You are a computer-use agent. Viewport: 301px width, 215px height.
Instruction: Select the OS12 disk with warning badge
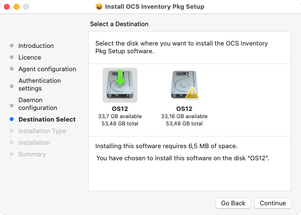pyautogui.click(x=184, y=85)
